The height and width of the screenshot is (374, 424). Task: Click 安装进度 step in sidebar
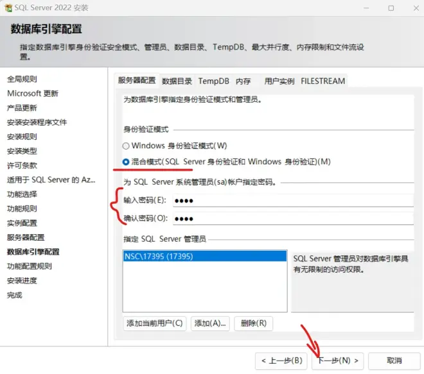(22, 281)
